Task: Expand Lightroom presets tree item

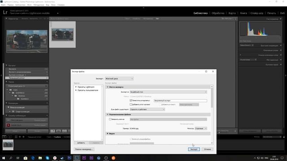Action: (76, 87)
